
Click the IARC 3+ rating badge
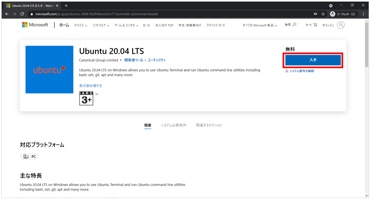[86, 98]
